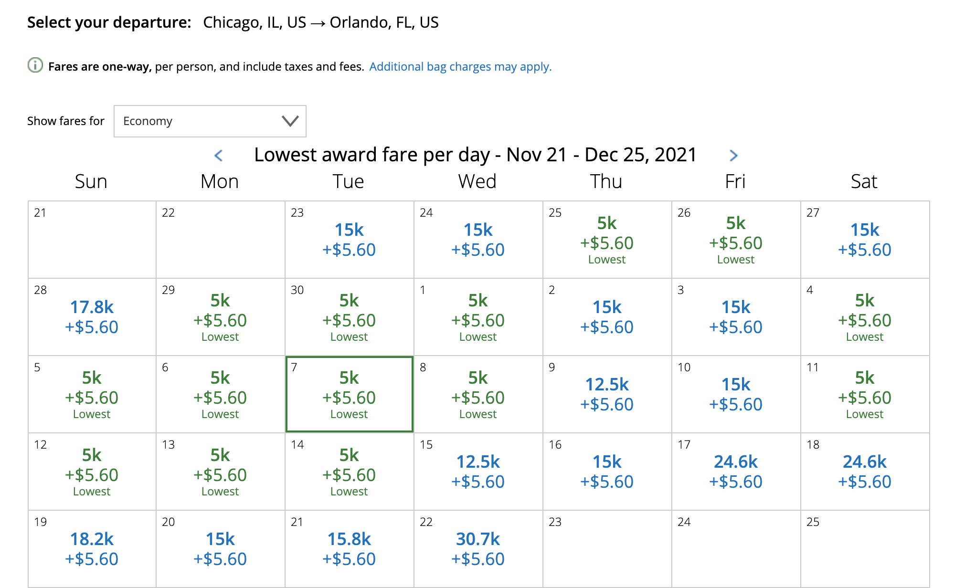The width and height of the screenshot is (976, 588).
Task: Select the highlighted December 7 5k fare
Action: tap(350, 394)
